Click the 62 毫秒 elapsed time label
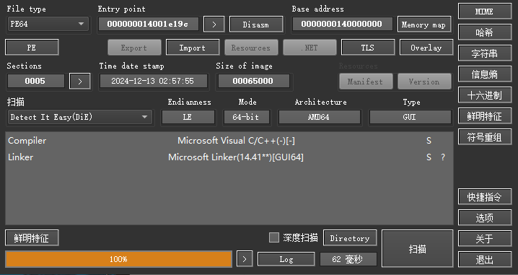Screen dimensions: 518x275 [x=348, y=259]
